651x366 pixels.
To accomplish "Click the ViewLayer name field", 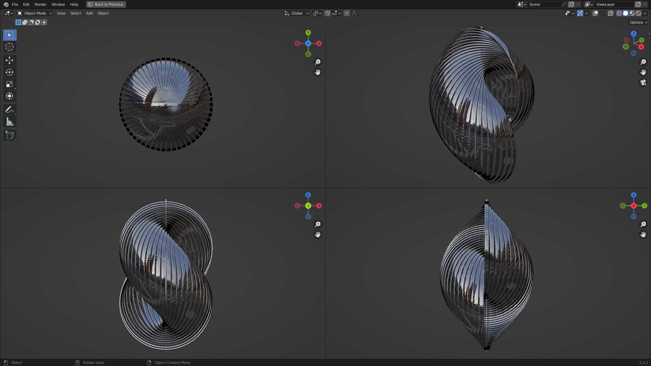I will [x=614, y=4].
